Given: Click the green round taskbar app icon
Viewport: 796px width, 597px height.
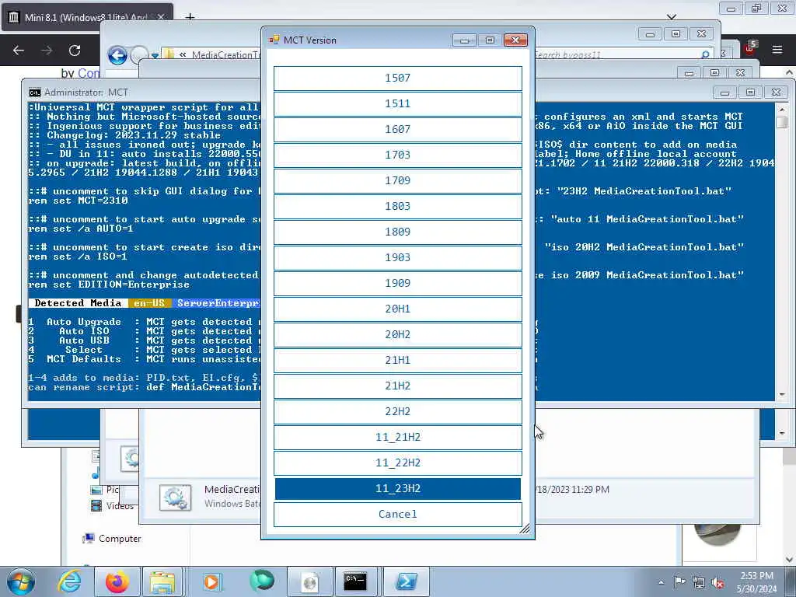Looking at the screenshot, I should click(261, 581).
